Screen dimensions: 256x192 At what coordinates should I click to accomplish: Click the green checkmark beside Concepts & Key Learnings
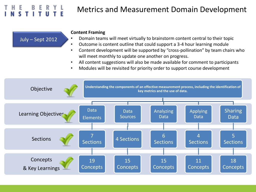(x=66, y=163)
